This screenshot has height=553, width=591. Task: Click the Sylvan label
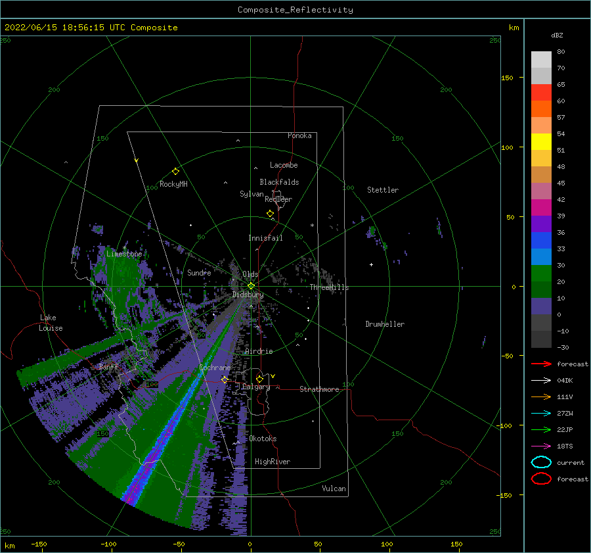252,194
